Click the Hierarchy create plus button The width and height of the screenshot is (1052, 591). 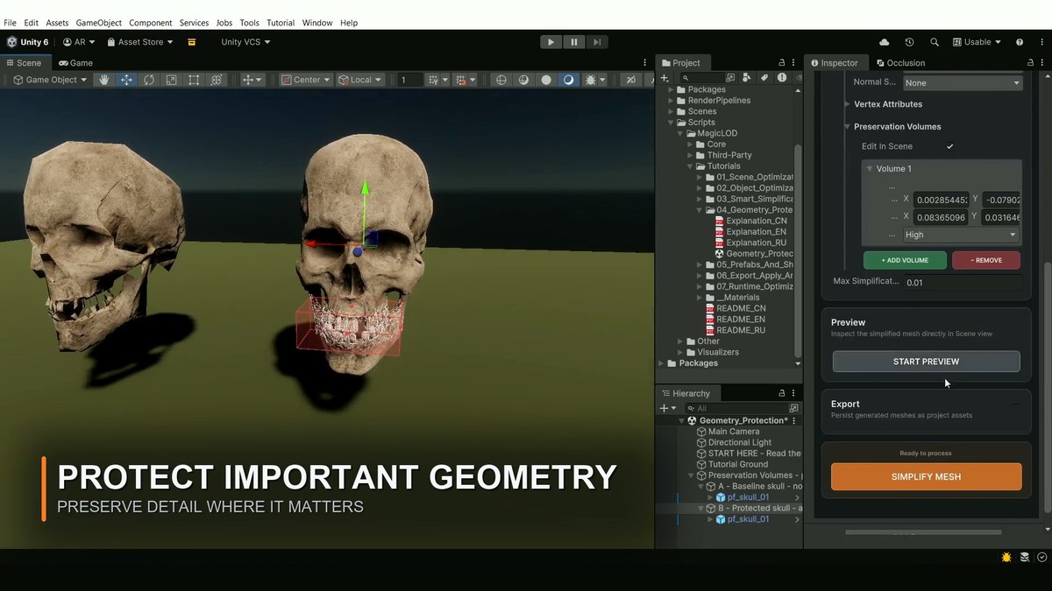tap(666, 408)
